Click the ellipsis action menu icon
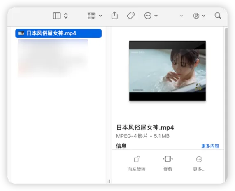 [148, 16]
